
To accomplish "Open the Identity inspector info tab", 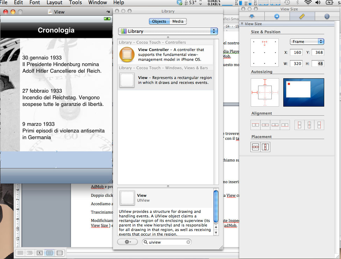I will pos(327,16).
